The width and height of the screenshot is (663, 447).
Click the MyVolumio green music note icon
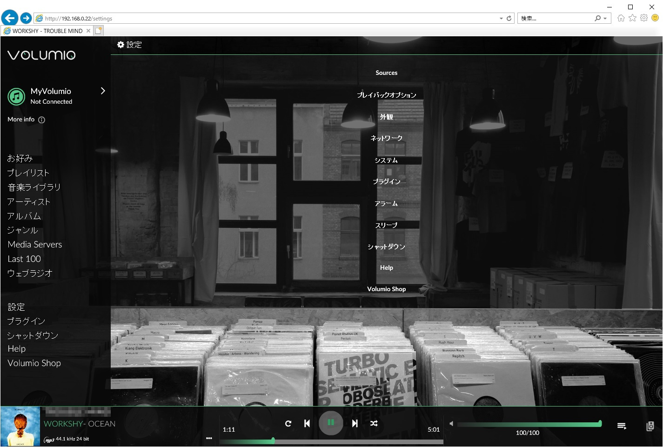tap(16, 97)
